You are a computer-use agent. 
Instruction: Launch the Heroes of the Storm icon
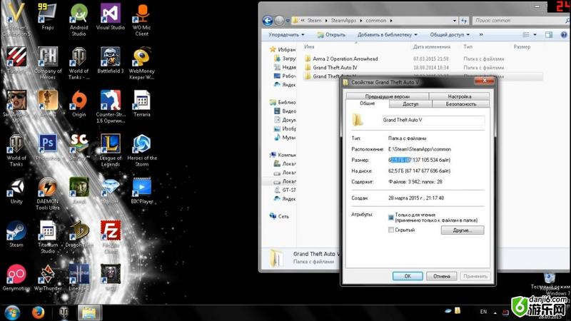(142, 151)
